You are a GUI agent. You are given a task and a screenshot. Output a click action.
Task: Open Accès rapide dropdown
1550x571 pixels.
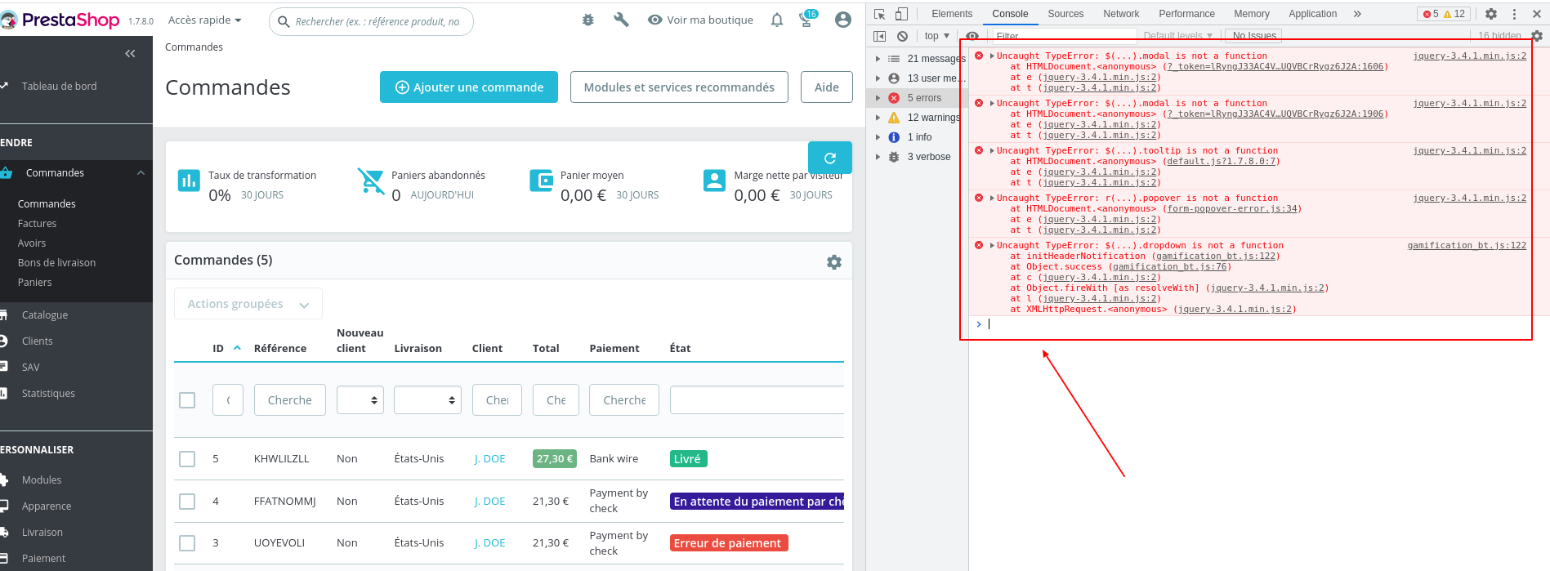pos(204,20)
